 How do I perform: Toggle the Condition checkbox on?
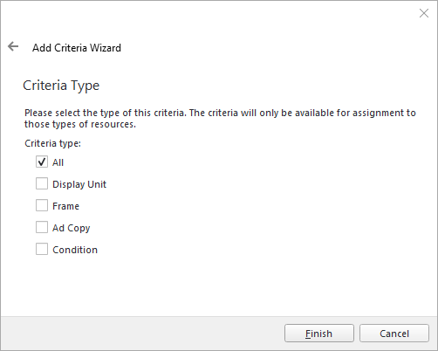click(x=42, y=249)
